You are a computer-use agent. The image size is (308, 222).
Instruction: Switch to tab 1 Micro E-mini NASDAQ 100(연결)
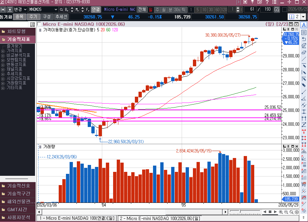77,218
